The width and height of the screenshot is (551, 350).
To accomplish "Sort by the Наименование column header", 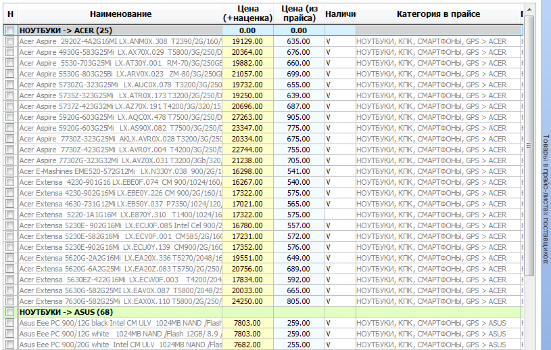I will click(x=120, y=14).
